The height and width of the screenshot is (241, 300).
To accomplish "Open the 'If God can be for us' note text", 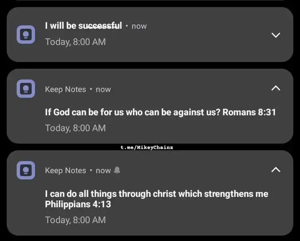I will [x=160, y=112].
